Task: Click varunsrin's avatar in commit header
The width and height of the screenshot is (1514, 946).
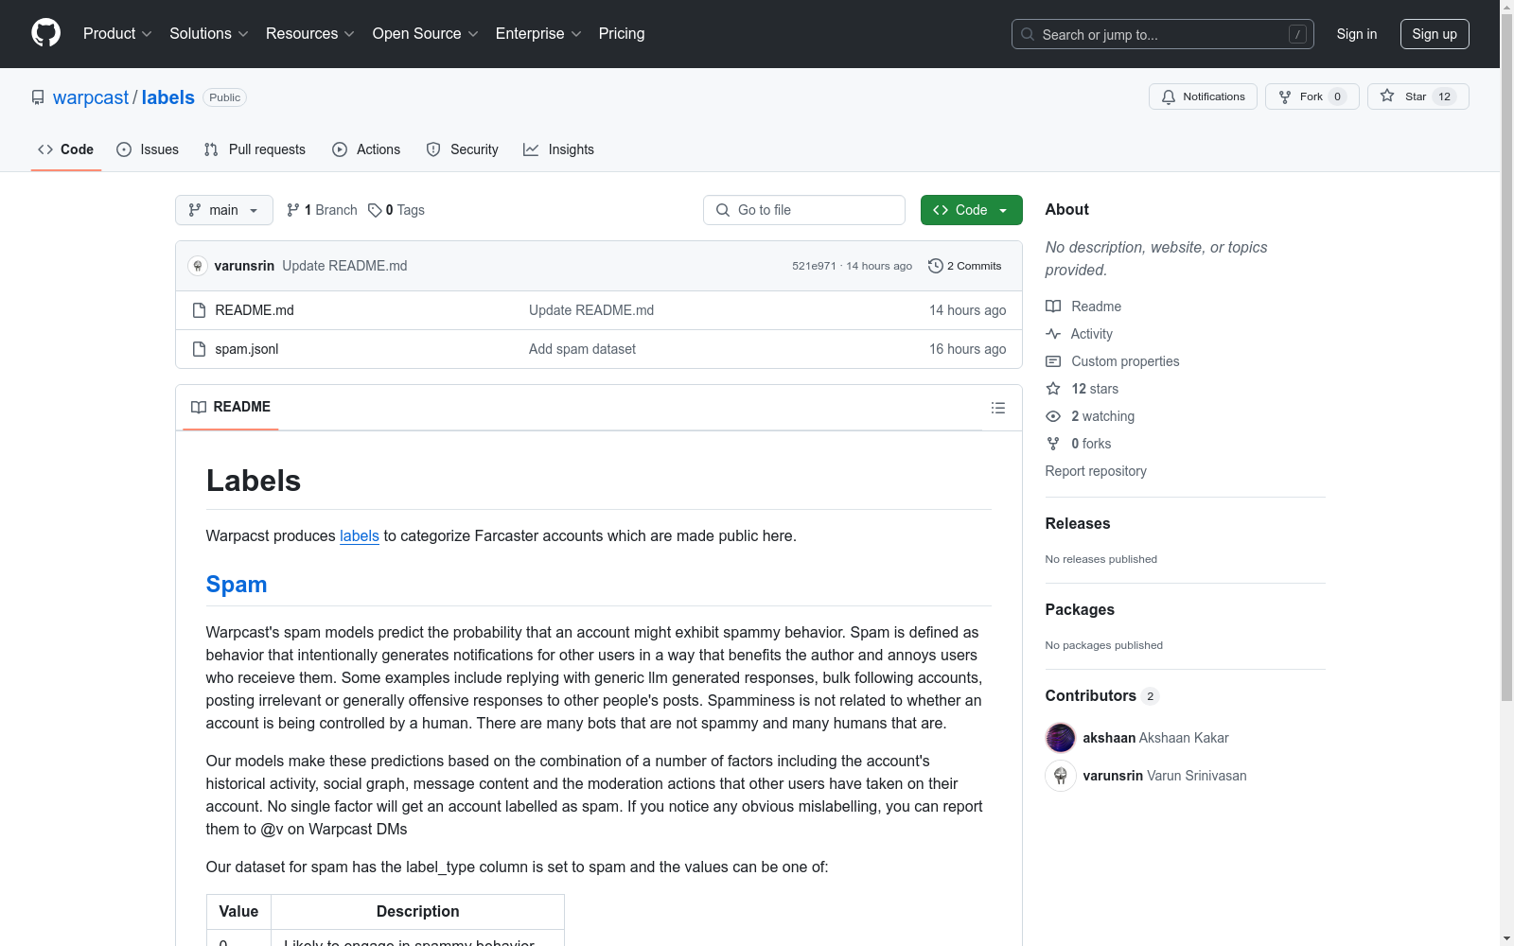Action: 198,266
